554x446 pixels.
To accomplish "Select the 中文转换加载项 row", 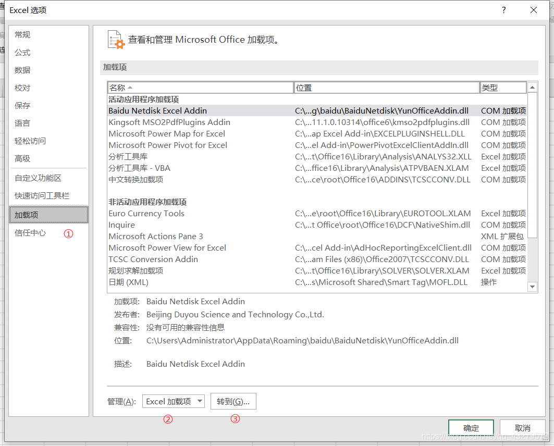I will pyautogui.click(x=317, y=179).
